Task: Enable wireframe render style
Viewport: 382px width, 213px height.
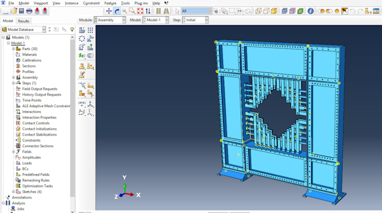Action: [258, 11]
